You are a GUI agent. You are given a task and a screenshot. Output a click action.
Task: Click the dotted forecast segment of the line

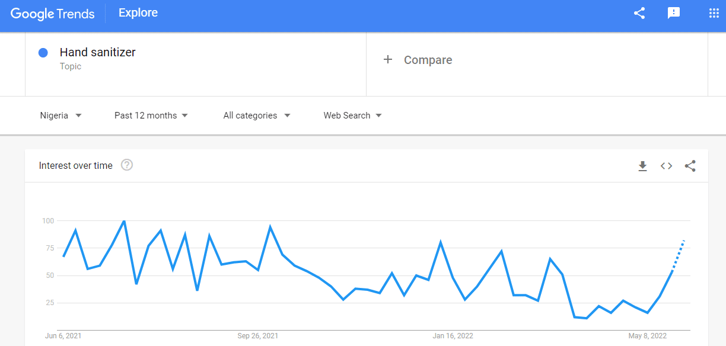679,255
